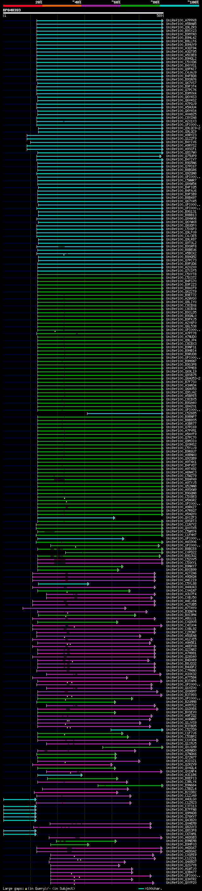Select hit label UniRef100_B4YYG1
202x891 pixels.
181,65
